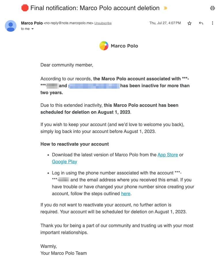The height and width of the screenshot is (266, 218).
Task: Click the sender's blue profile avatar
Action: click(11, 26)
